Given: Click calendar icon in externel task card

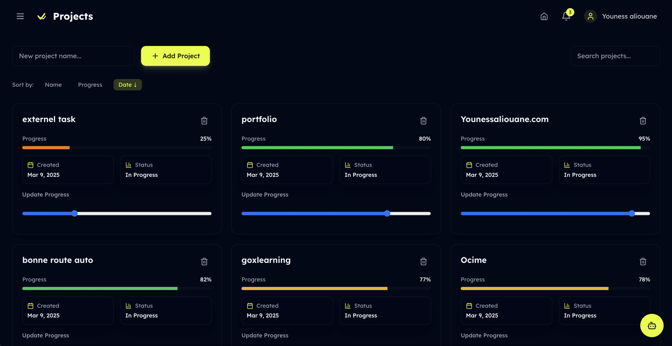Looking at the screenshot, I should [30, 165].
